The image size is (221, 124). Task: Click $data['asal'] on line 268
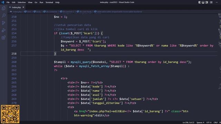click(x=92, y=95)
